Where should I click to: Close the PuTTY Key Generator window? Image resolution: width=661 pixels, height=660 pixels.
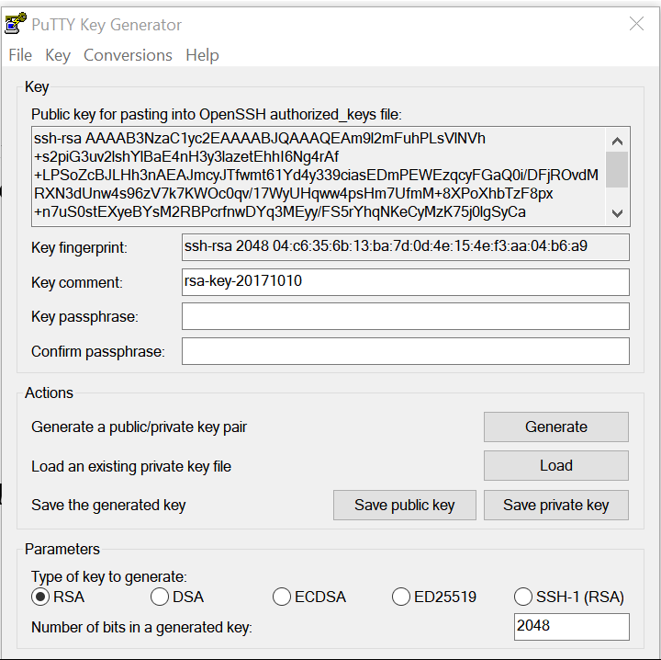[636, 24]
